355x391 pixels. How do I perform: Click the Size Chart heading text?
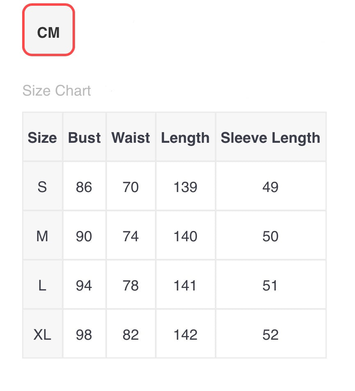click(x=57, y=91)
